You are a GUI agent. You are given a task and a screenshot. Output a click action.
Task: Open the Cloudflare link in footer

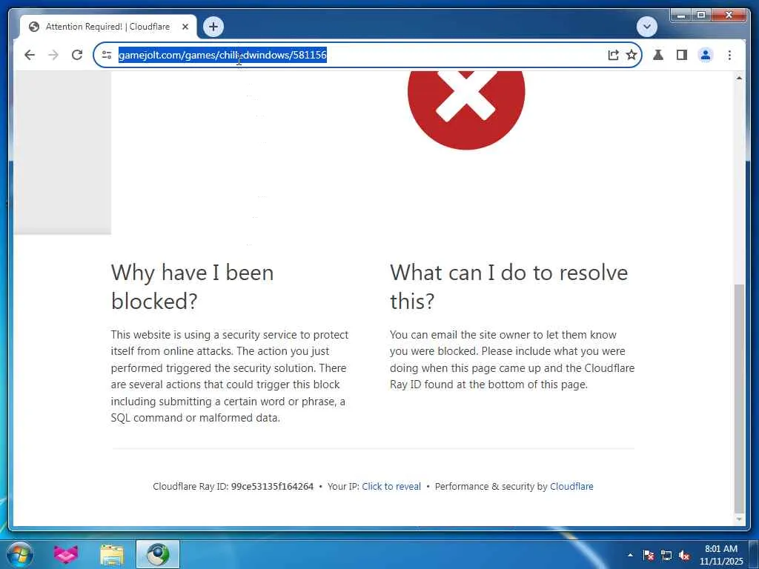pos(571,486)
